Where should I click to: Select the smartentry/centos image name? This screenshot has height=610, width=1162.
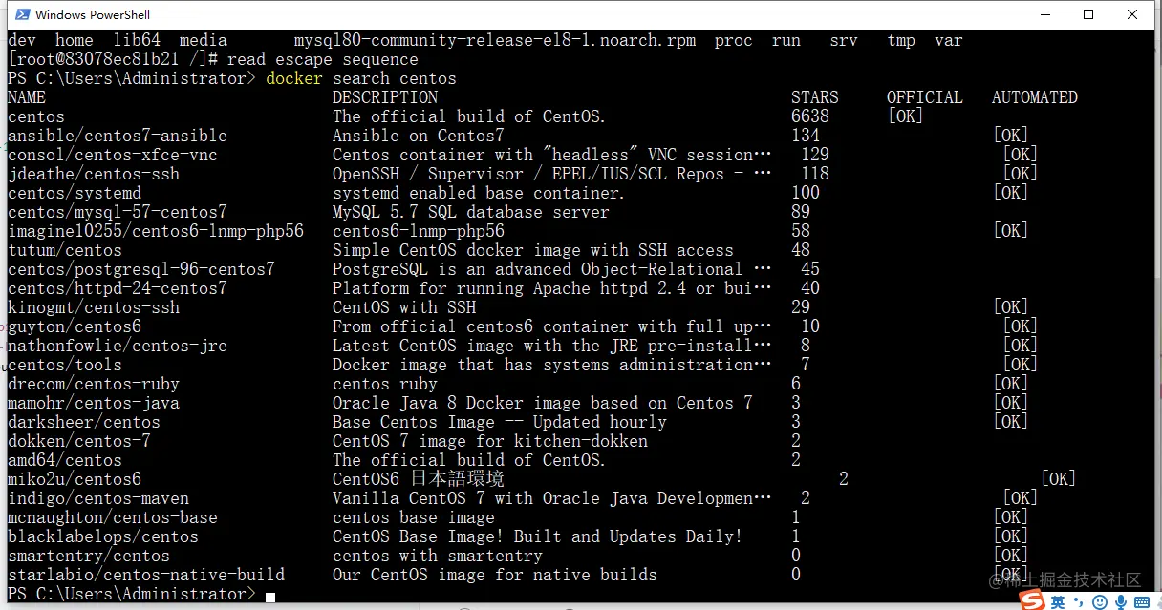89,556
